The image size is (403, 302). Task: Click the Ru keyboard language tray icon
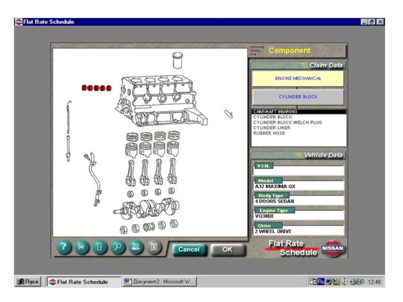(321, 282)
